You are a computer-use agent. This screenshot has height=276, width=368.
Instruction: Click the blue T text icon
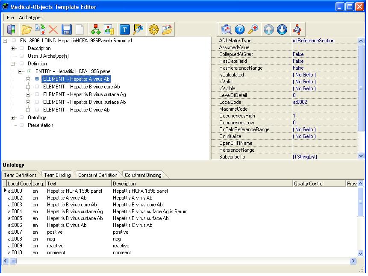pyautogui.click(x=124, y=29)
